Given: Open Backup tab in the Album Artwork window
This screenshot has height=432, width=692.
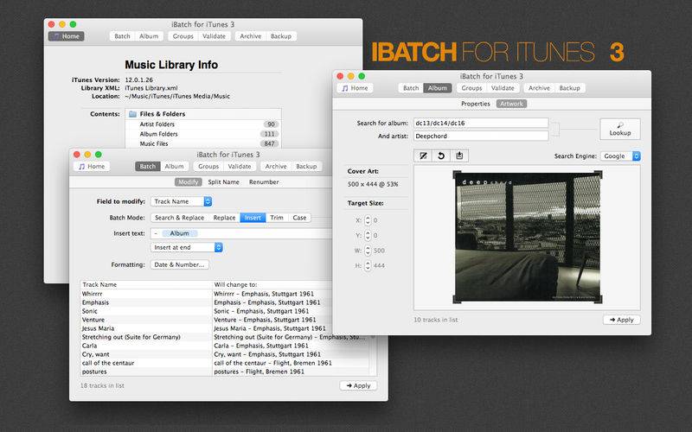Looking at the screenshot, I should click(x=570, y=88).
